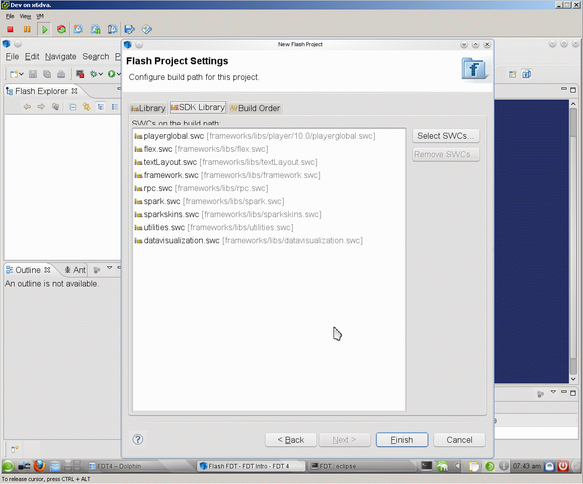Click the disabled Save All icon in Eclipse toolbar
This screenshot has height=484, width=583.
pos(47,74)
